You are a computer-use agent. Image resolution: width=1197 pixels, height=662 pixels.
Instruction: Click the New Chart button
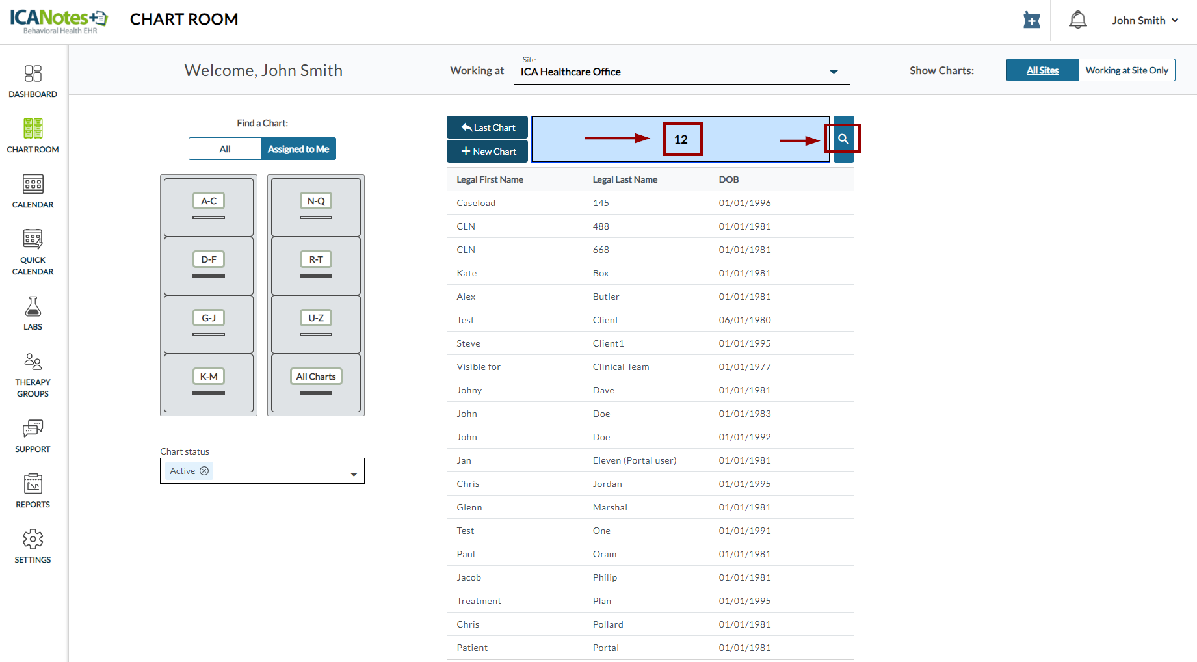[488, 152]
